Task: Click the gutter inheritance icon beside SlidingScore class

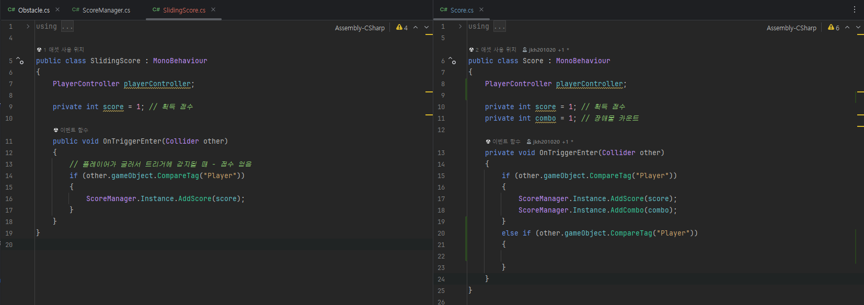Action: click(x=20, y=61)
